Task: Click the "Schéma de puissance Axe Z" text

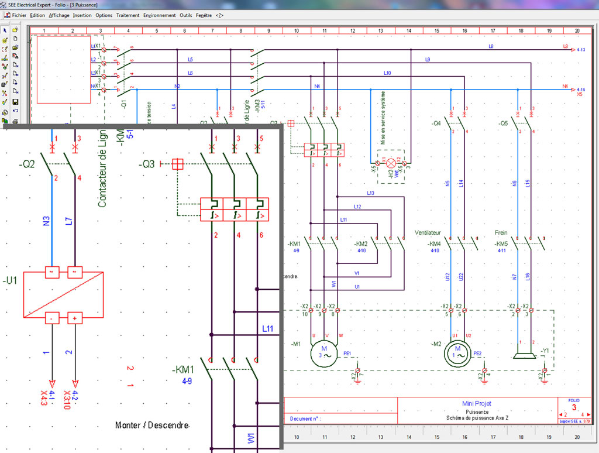Action: pyautogui.click(x=477, y=418)
